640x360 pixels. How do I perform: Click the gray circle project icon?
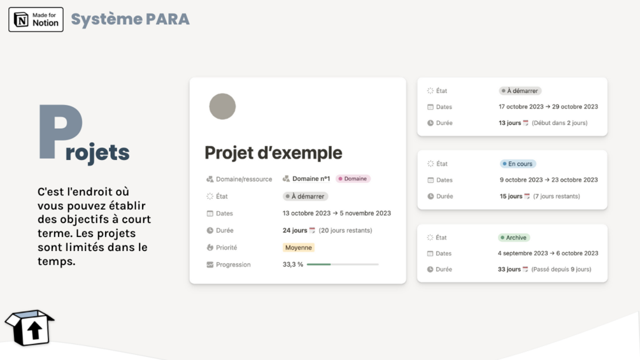click(x=222, y=106)
